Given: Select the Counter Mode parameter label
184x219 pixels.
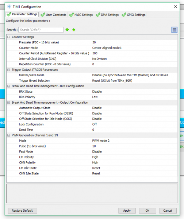Looking at the screenshot, I should 28,48.
